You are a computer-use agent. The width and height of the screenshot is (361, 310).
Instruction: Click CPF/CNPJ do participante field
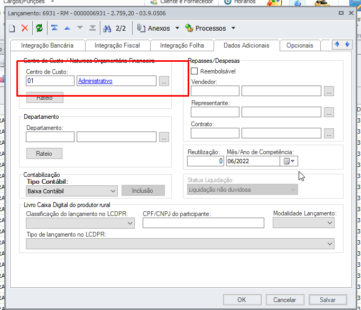tap(203, 223)
